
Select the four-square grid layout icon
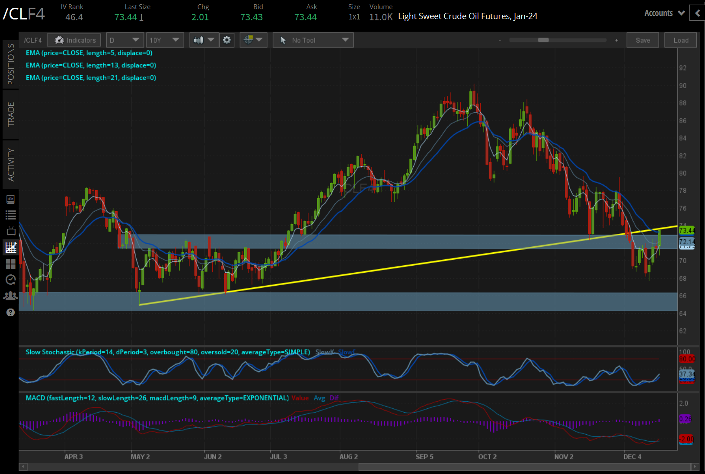(x=11, y=264)
